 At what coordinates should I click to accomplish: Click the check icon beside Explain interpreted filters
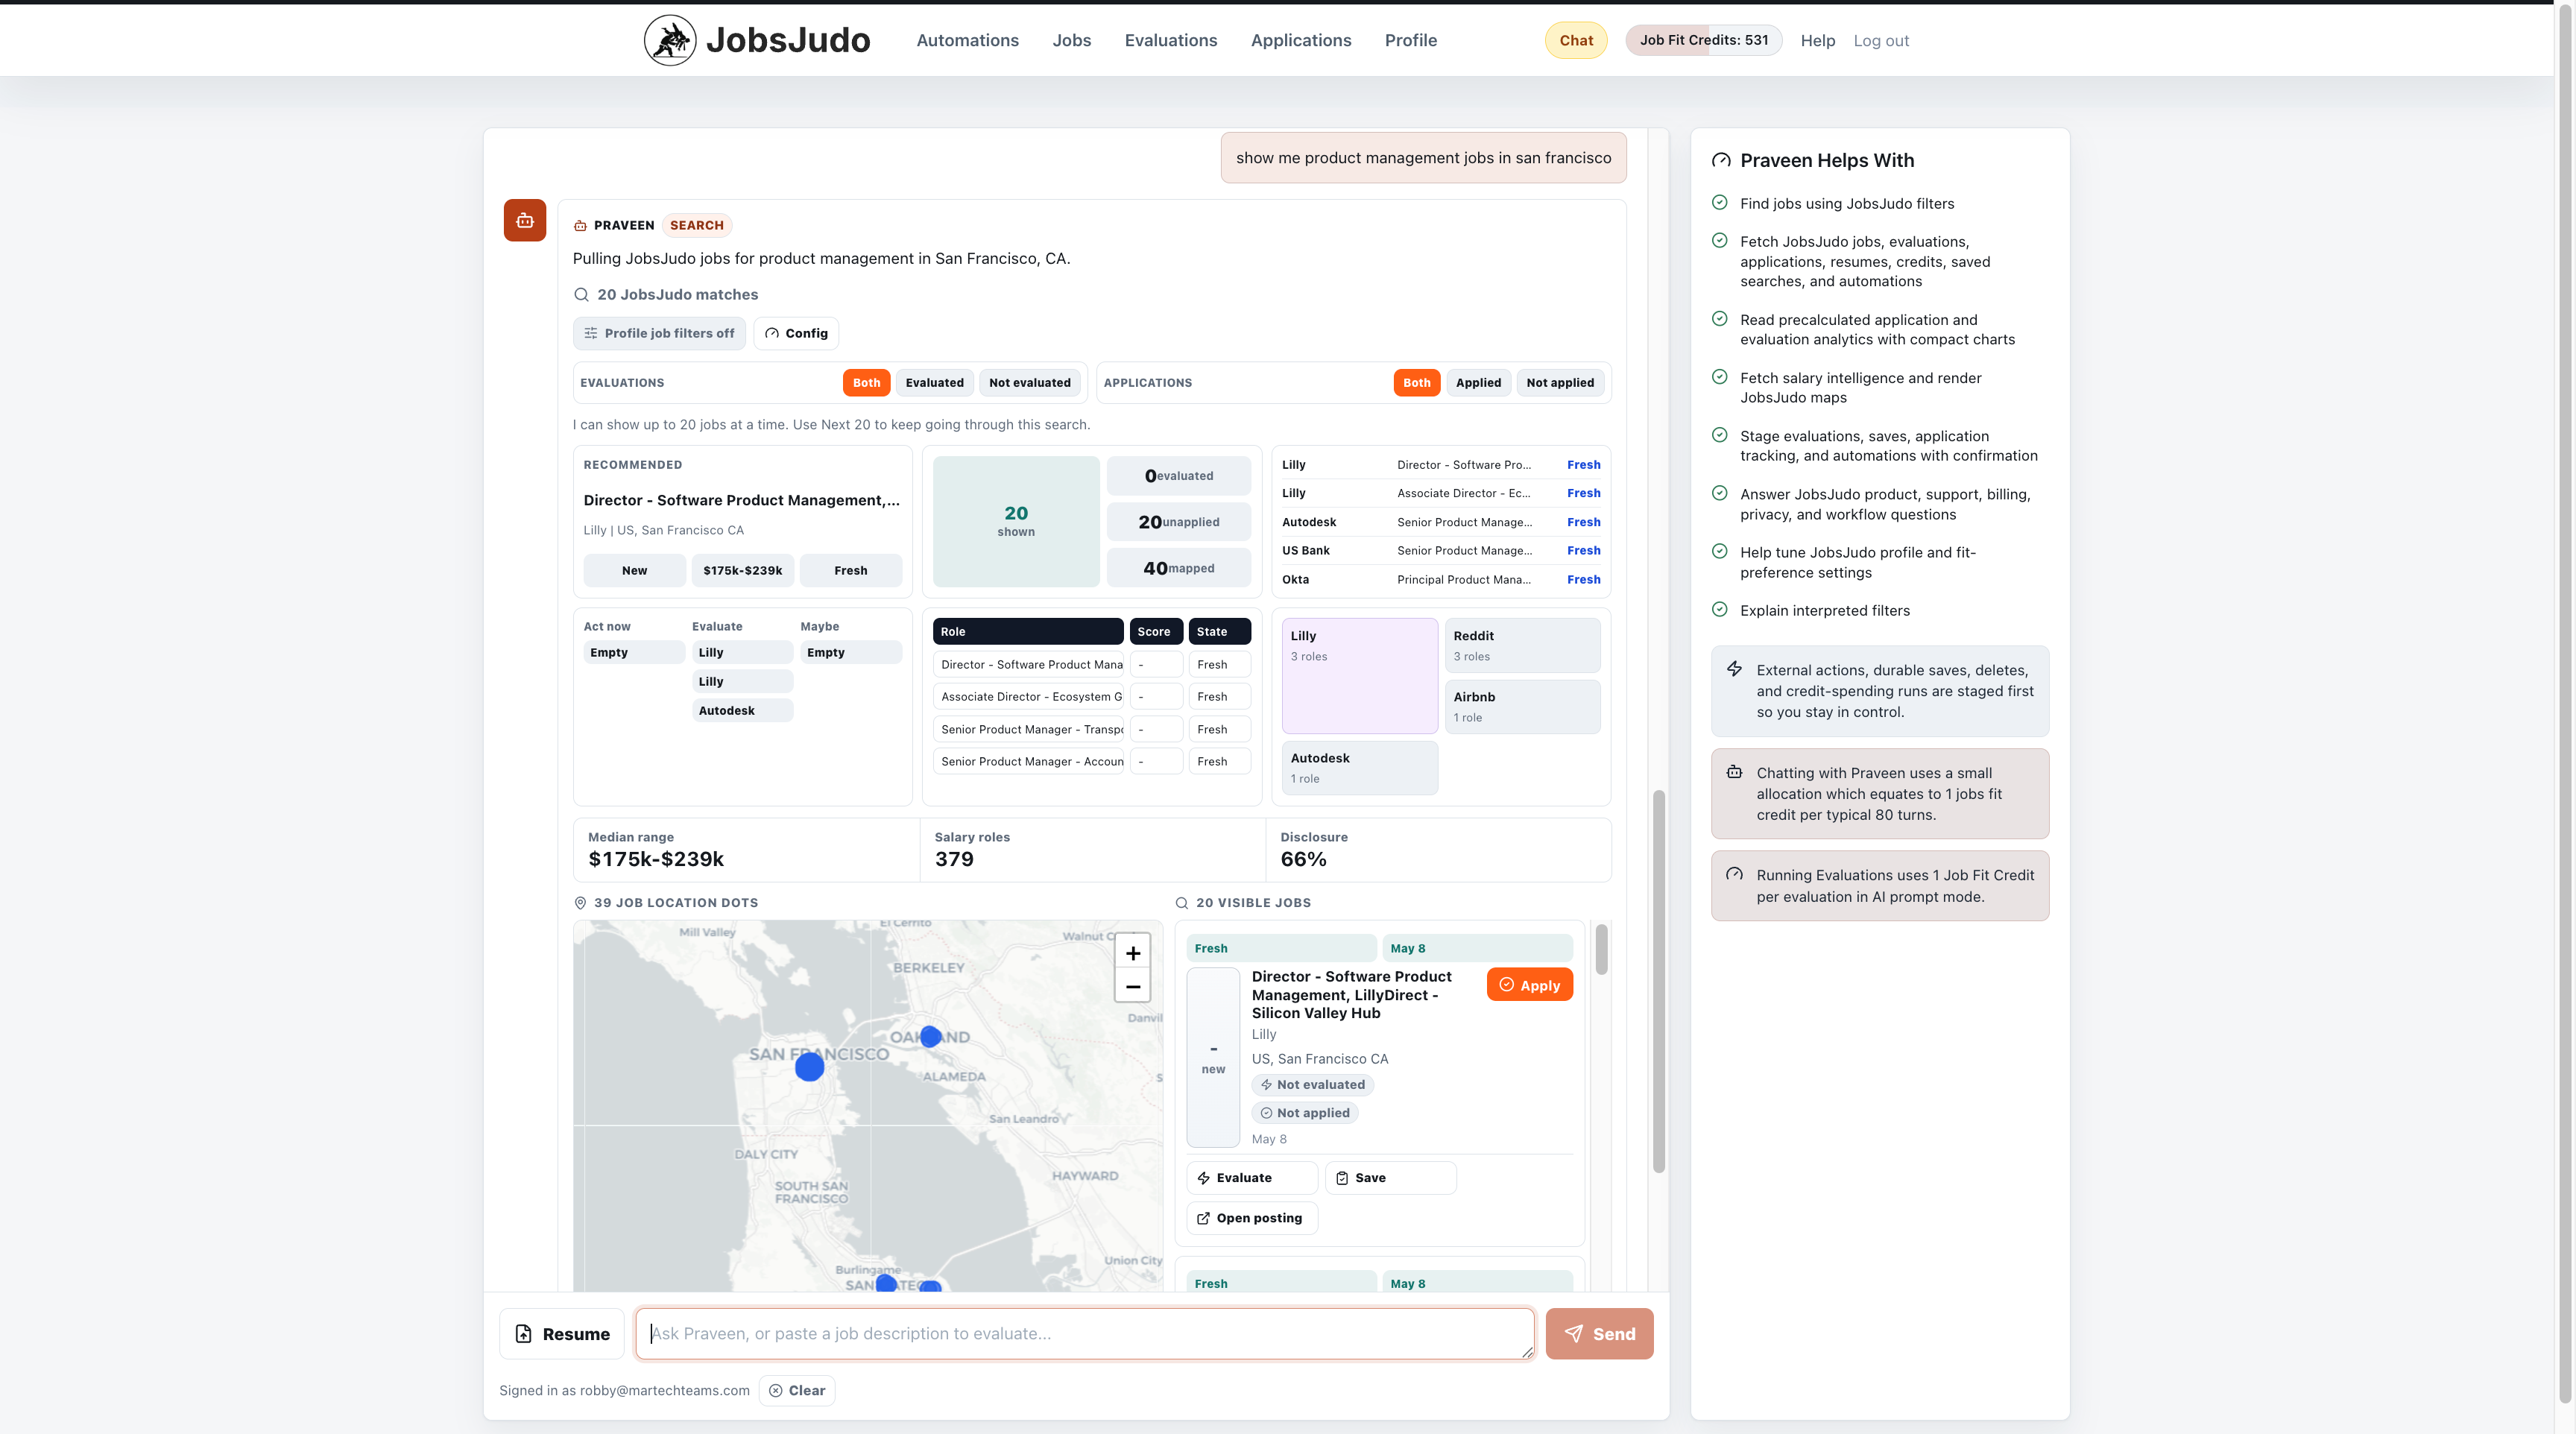pos(1720,609)
